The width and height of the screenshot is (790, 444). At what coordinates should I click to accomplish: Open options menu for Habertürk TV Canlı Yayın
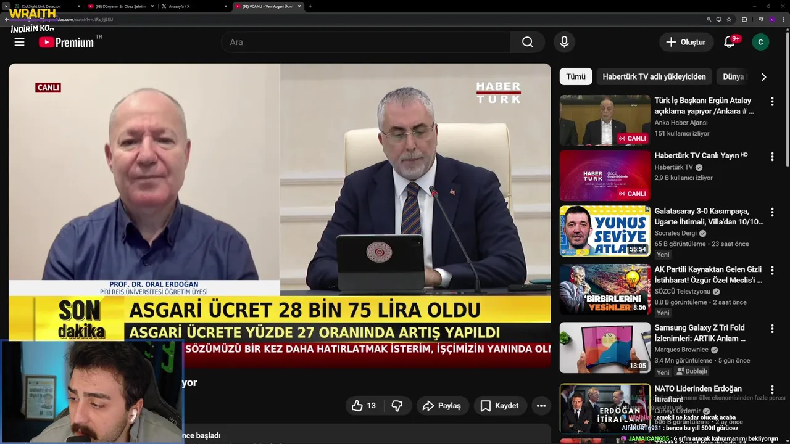pos(771,157)
